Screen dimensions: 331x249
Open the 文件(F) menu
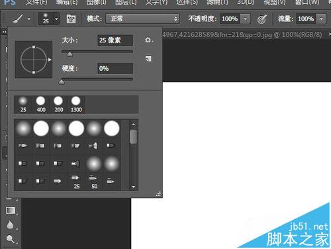[x=36, y=3]
